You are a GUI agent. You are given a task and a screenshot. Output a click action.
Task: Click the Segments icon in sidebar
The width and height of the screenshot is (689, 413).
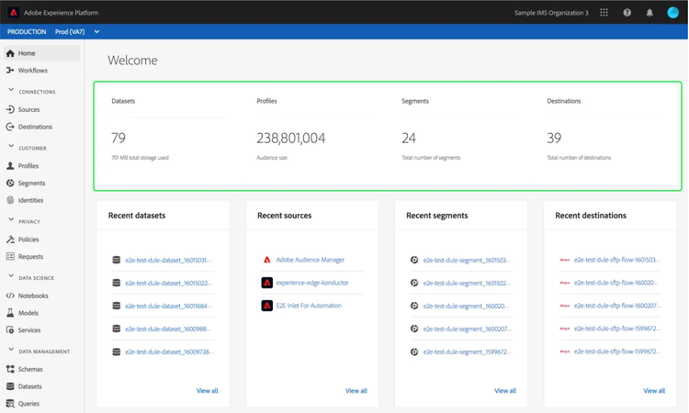10,183
